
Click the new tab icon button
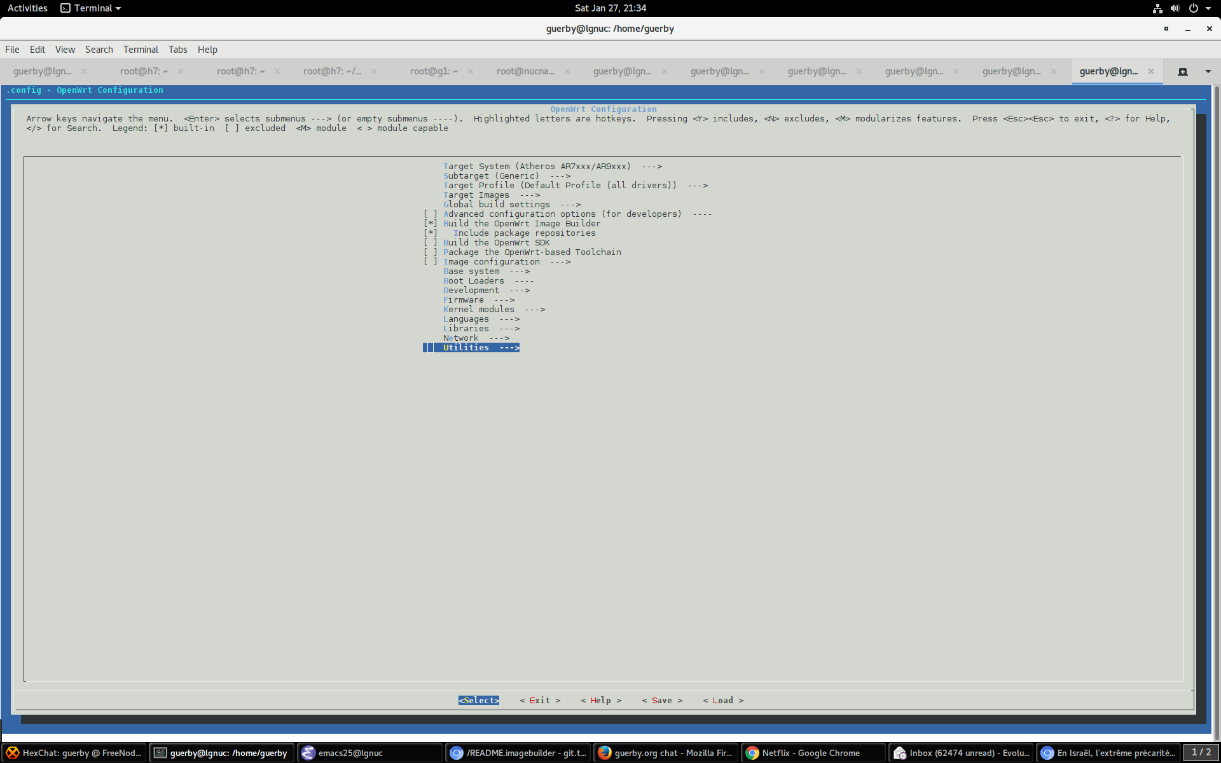[x=1182, y=71]
